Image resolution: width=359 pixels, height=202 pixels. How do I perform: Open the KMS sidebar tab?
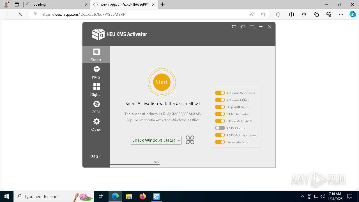point(96,72)
